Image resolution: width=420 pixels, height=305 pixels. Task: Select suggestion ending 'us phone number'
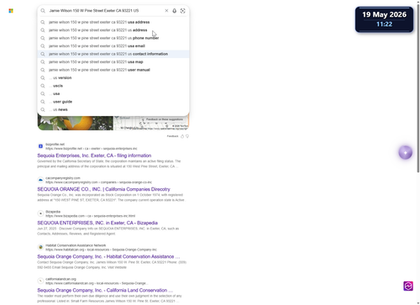coord(113,38)
